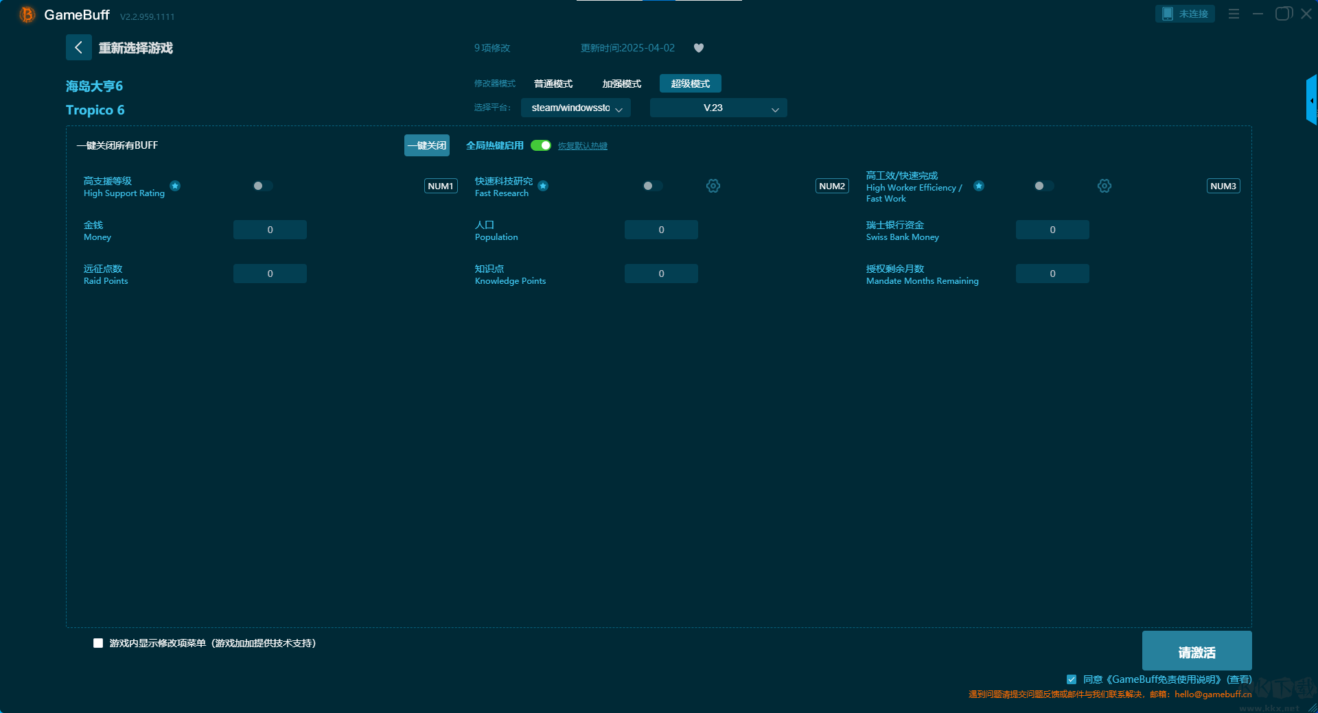Open High Worker Efficiency settings gear
This screenshot has height=713, width=1318.
coord(1104,186)
